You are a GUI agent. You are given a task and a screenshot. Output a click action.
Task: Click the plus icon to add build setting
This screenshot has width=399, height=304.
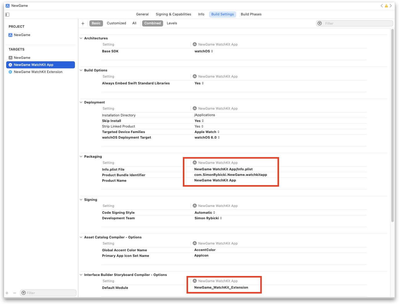83,23
